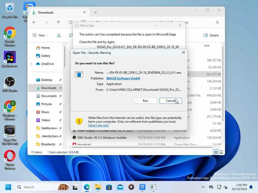The image size is (258, 193).
Task: Go back in File Explorer
Action: point(34,22)
